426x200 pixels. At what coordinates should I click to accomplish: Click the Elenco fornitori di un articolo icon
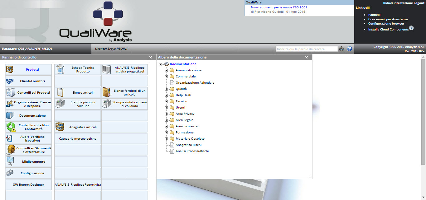pos(107,92)
